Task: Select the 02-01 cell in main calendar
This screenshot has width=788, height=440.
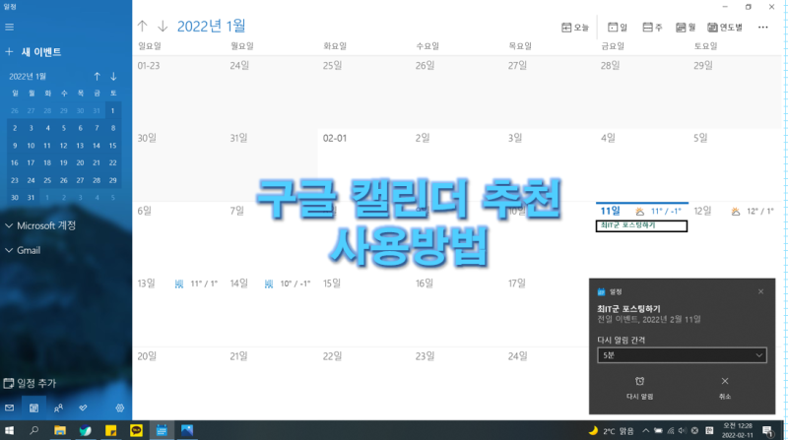Action: pyautogui.click(x=363, y=165)
